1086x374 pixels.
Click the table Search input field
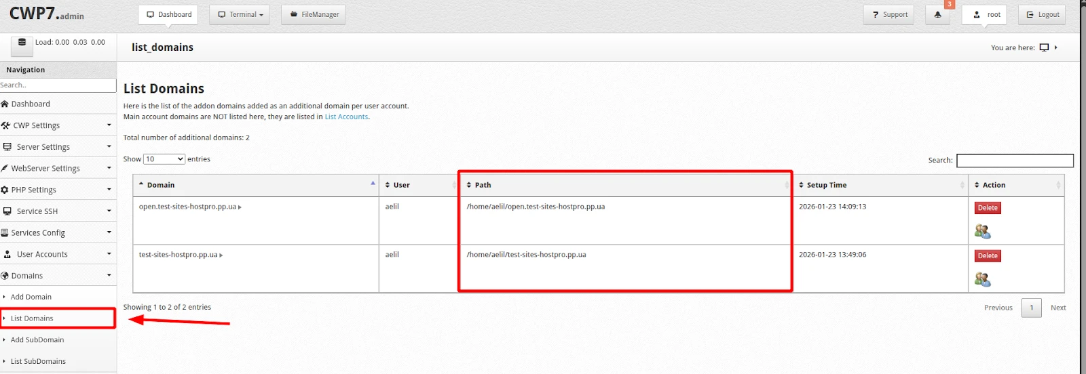click(1015, 161)
